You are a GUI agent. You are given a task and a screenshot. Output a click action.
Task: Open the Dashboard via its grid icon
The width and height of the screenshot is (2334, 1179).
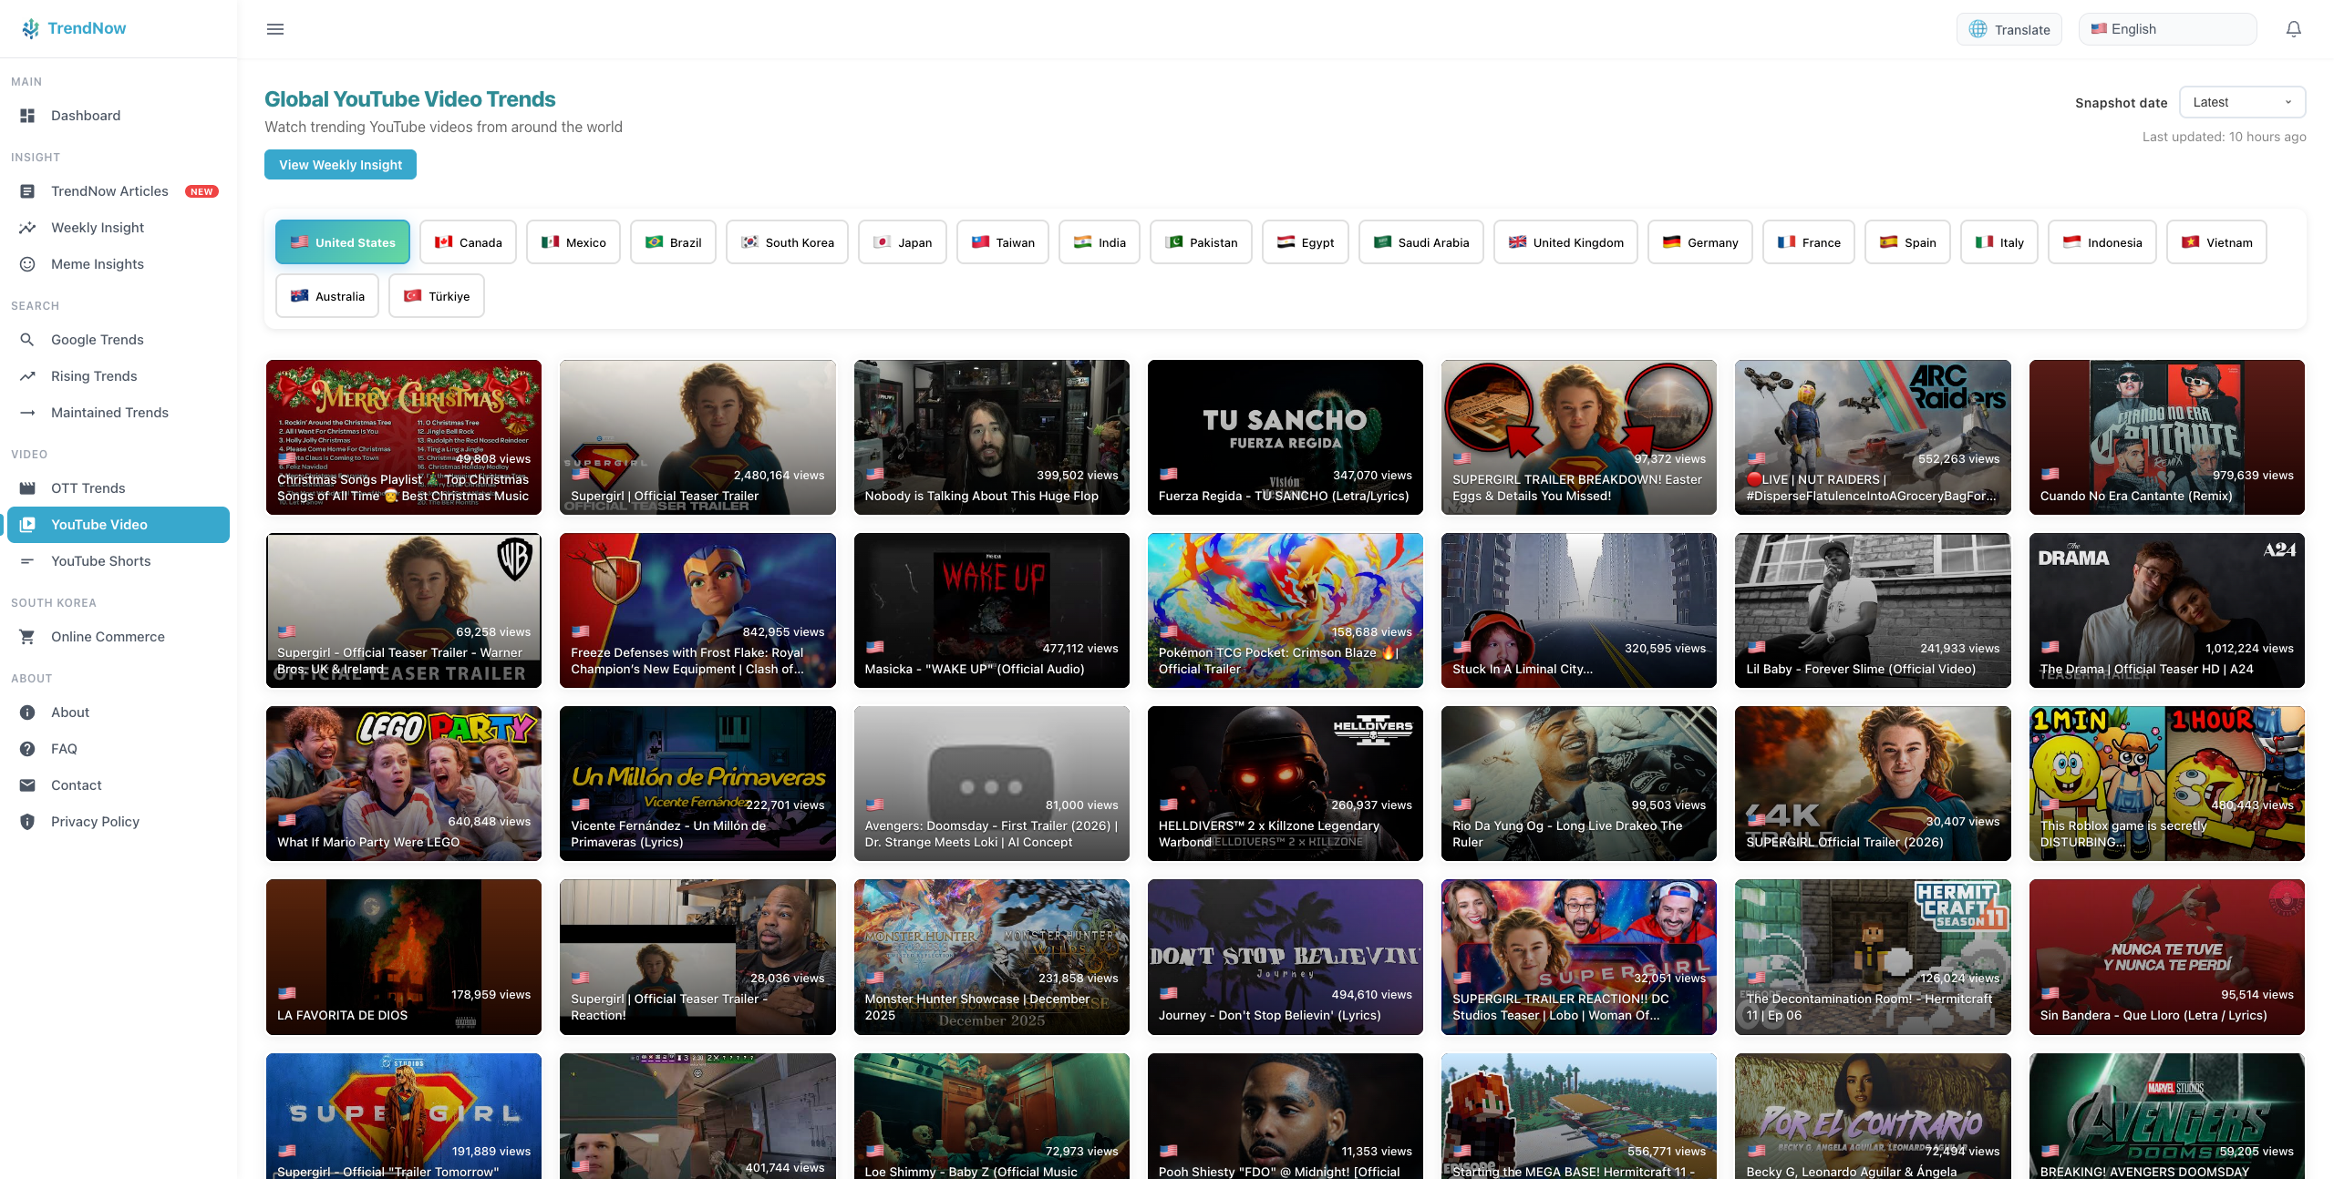coord(27,115)
